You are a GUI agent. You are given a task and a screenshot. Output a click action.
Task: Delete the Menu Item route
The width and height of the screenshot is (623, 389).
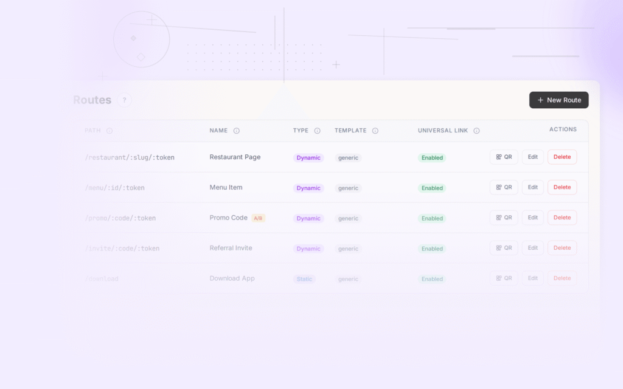click(x=562, y=187)
